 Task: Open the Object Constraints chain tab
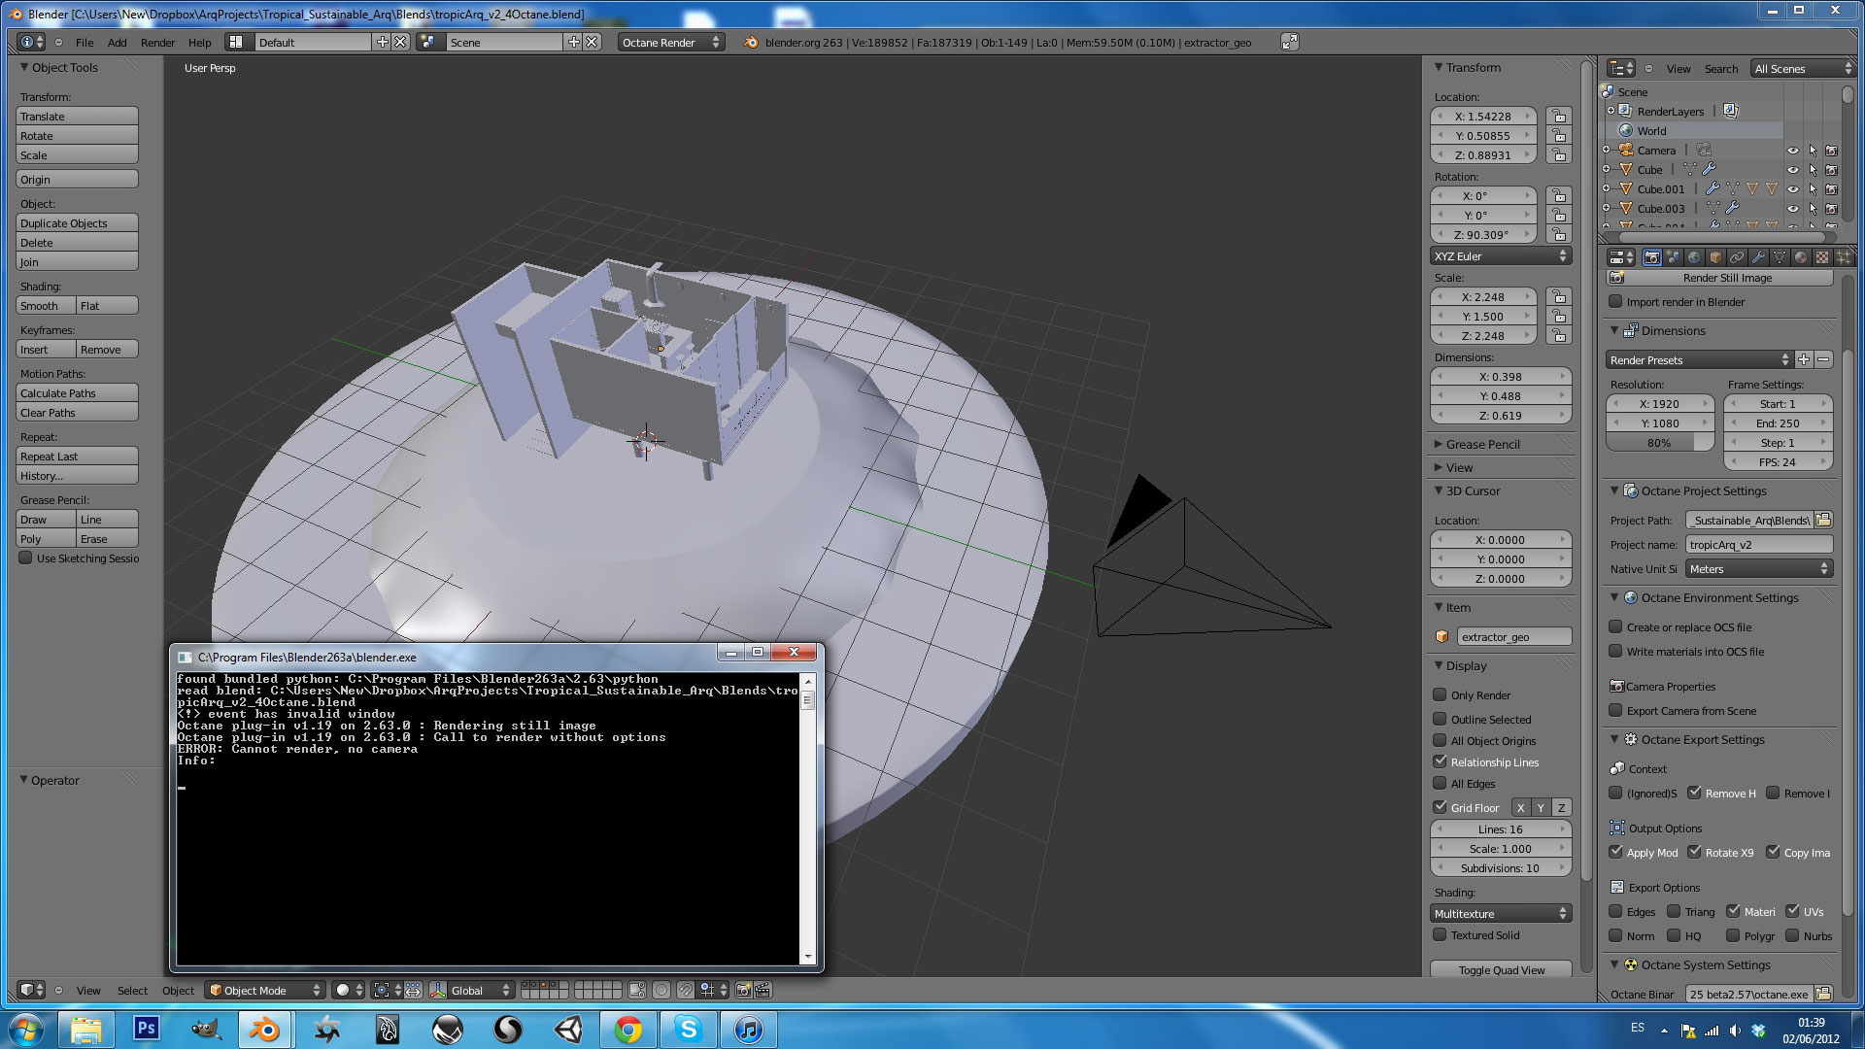point(1737,257)
